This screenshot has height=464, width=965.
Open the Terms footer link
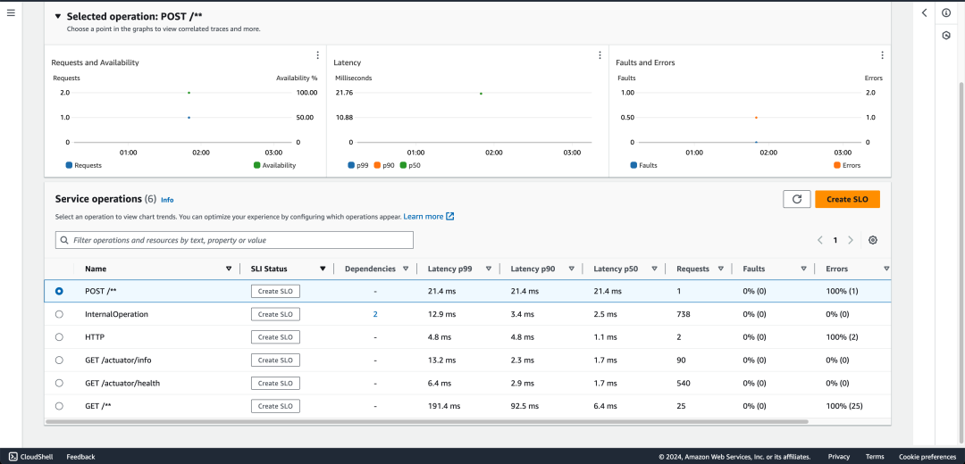tap(875, 457)
